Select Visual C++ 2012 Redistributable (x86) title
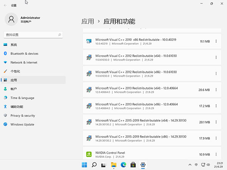The height and width of the screenshot is (170, 227). (136, 72)
